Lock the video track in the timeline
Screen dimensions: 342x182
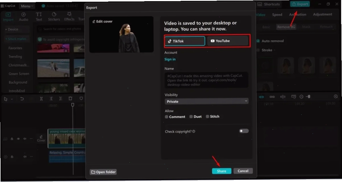click(12, 139)
